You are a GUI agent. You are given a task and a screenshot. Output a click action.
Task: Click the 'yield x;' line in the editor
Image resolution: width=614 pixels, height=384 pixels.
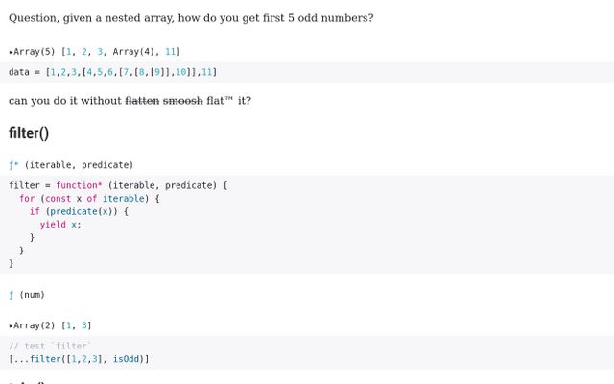(x=60, y=225)
